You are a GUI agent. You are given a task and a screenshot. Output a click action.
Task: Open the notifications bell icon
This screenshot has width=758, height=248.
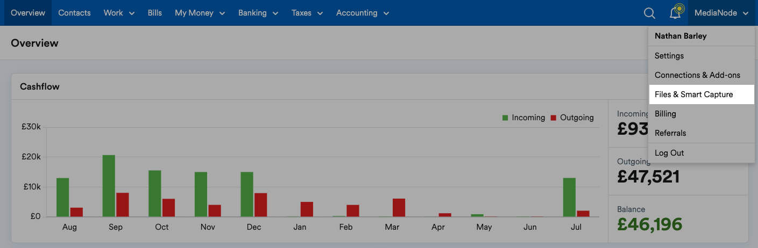click(675, 13)
